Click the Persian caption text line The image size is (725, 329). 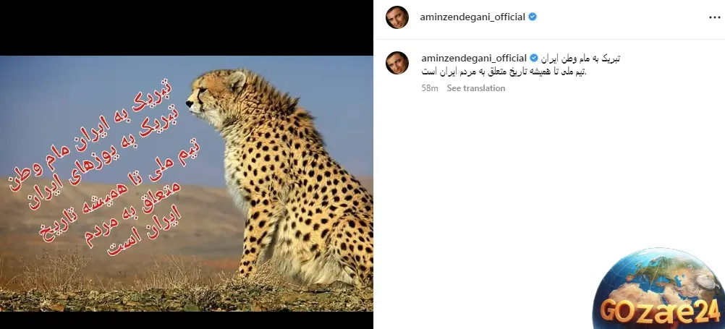pos(580,59)
